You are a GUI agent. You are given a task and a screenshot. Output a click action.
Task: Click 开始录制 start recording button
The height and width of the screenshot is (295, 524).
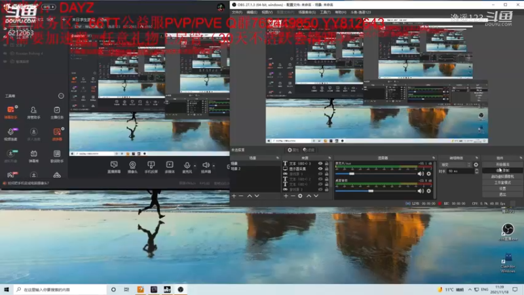tap(502, 170)
